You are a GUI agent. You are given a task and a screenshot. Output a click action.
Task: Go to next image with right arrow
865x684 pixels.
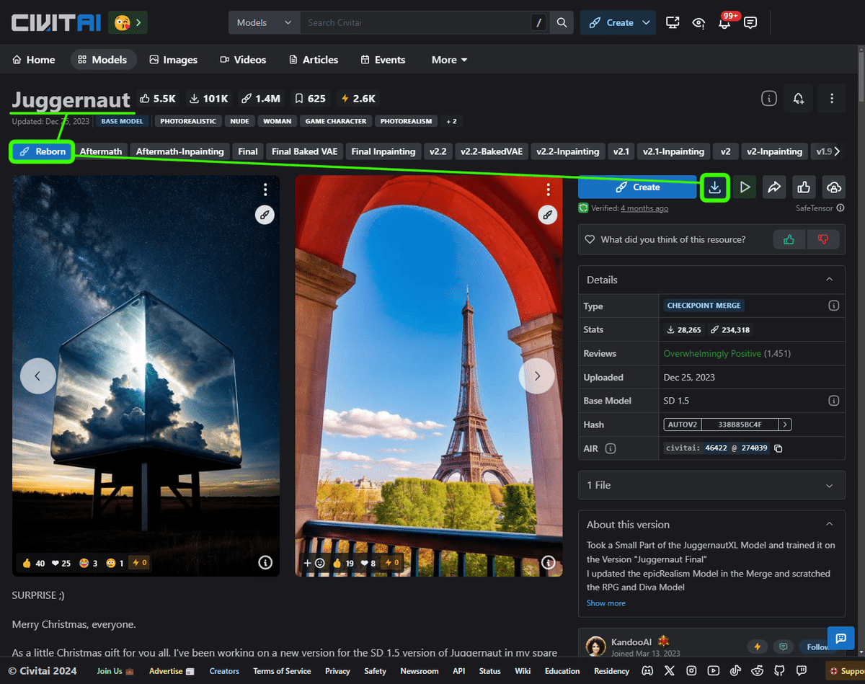pyautogui.click(x=537, y=376)
